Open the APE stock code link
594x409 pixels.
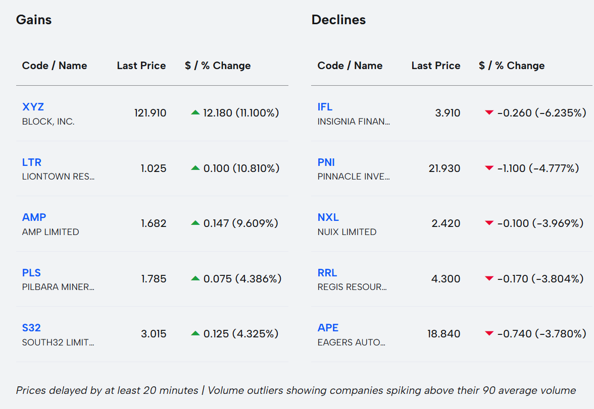point(328,328)
